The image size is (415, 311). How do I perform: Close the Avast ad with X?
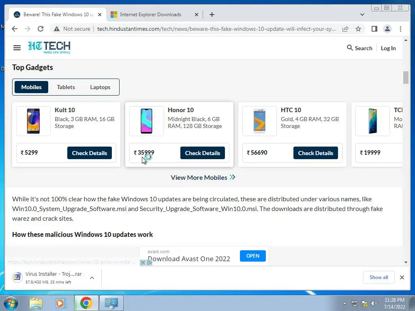pos(142,262)
